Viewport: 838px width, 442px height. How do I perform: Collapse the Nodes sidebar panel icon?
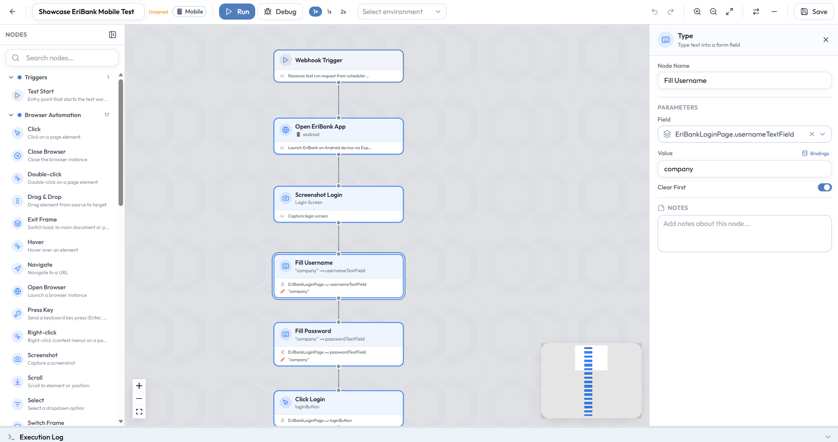[113, 35]
